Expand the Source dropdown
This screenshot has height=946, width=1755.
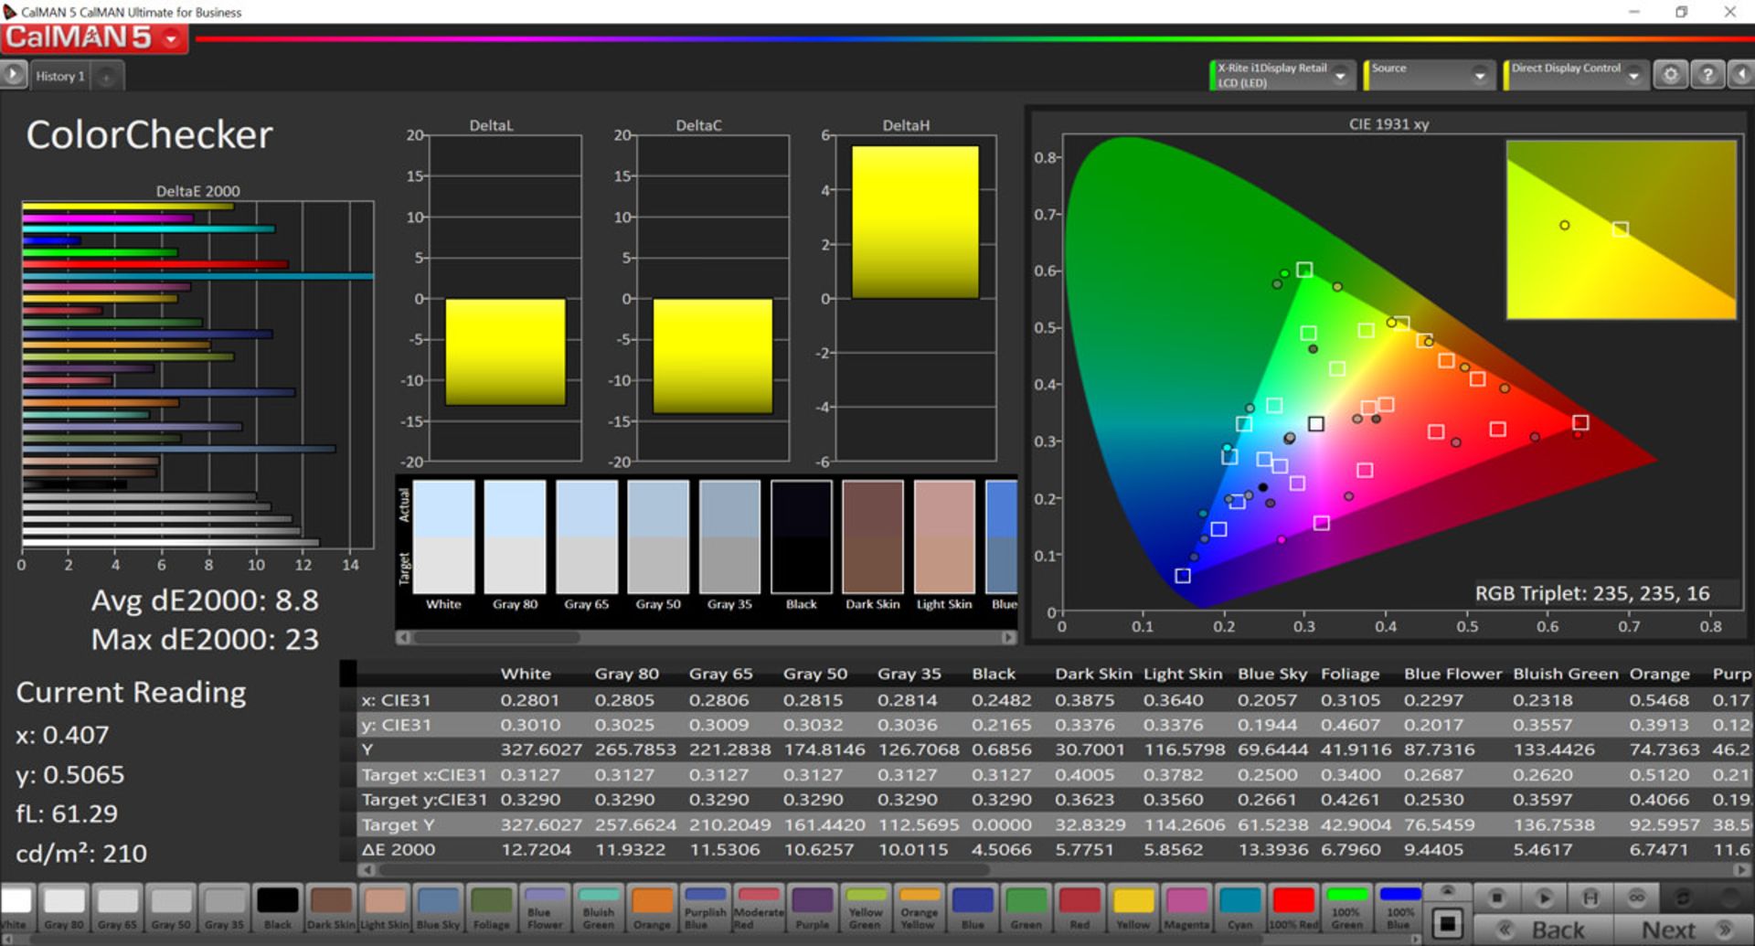click(1479, 76)
